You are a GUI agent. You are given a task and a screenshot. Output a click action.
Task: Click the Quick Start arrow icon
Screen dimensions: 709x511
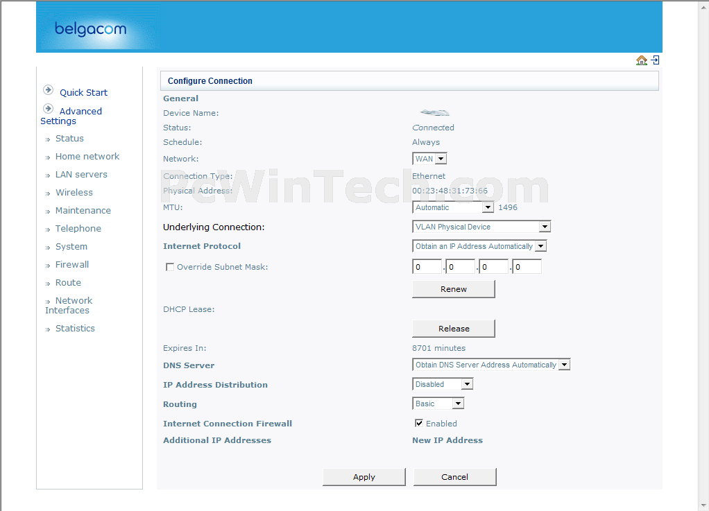click(x=48, y=90)
